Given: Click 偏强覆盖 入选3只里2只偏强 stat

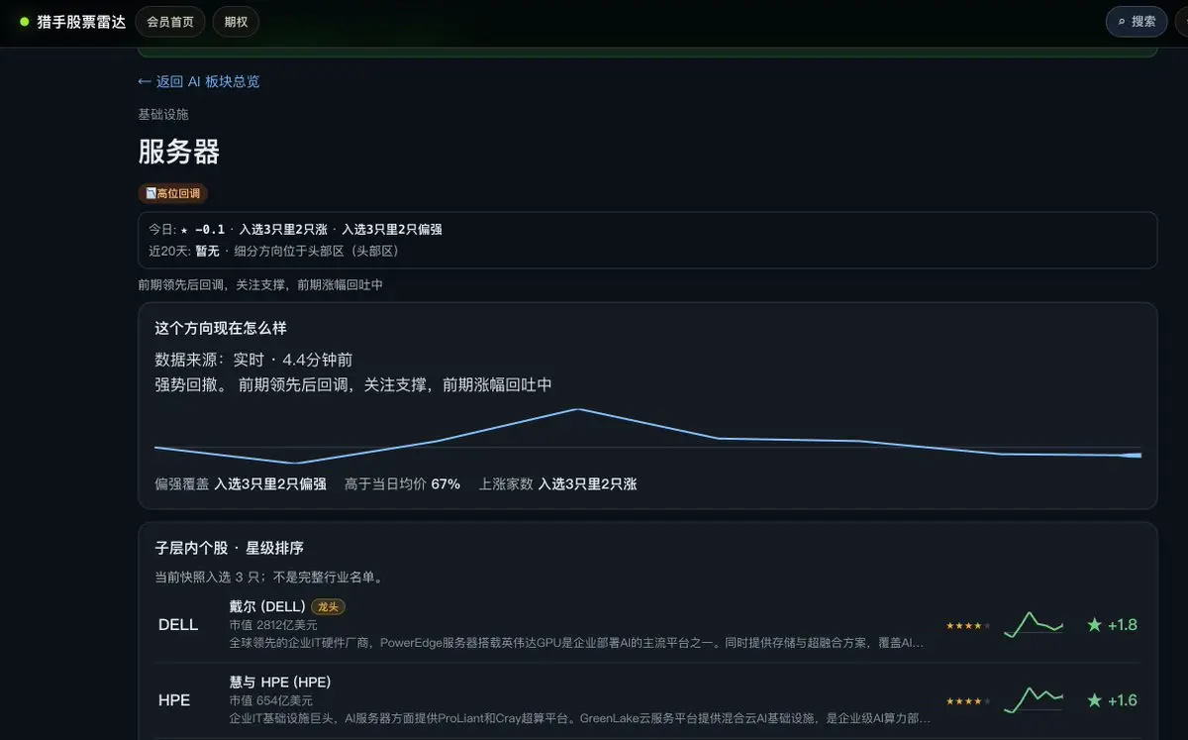Looking at the screenshot, I should click(x=241, y=484).
